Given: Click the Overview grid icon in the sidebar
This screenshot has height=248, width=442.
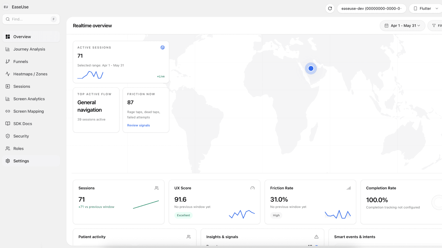Looking at the screenshot, I should coord(8,37).
